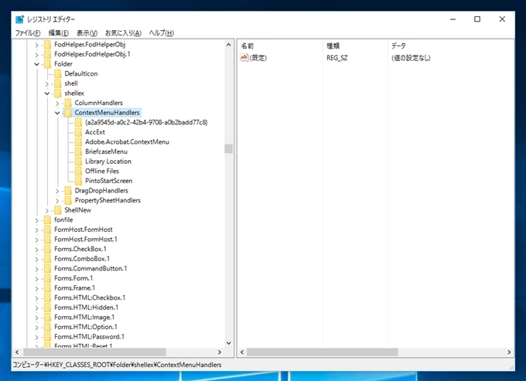Click the Forms.CheckBox.1 folder icon
The height and width of the screenshot is (381, 526).
48,249
